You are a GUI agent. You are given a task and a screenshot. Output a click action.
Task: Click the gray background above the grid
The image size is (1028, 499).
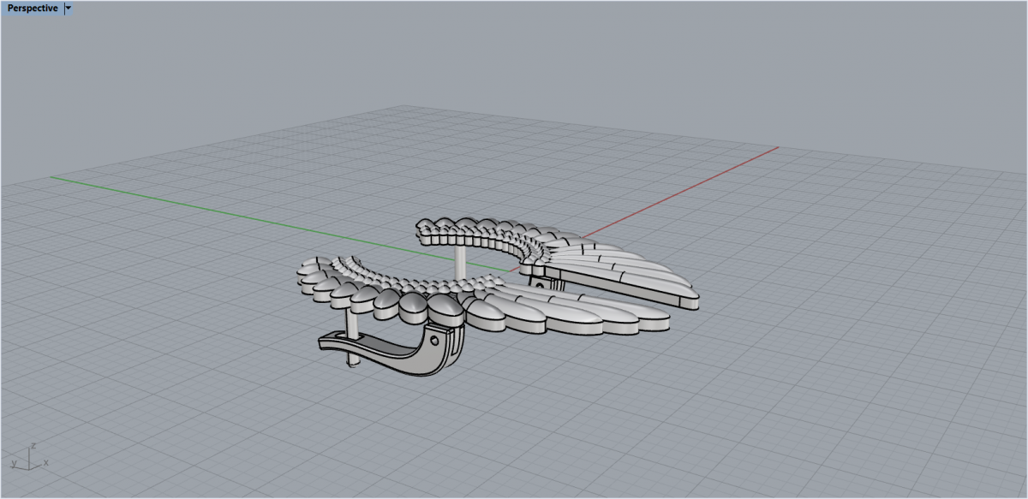click(514, 51)
